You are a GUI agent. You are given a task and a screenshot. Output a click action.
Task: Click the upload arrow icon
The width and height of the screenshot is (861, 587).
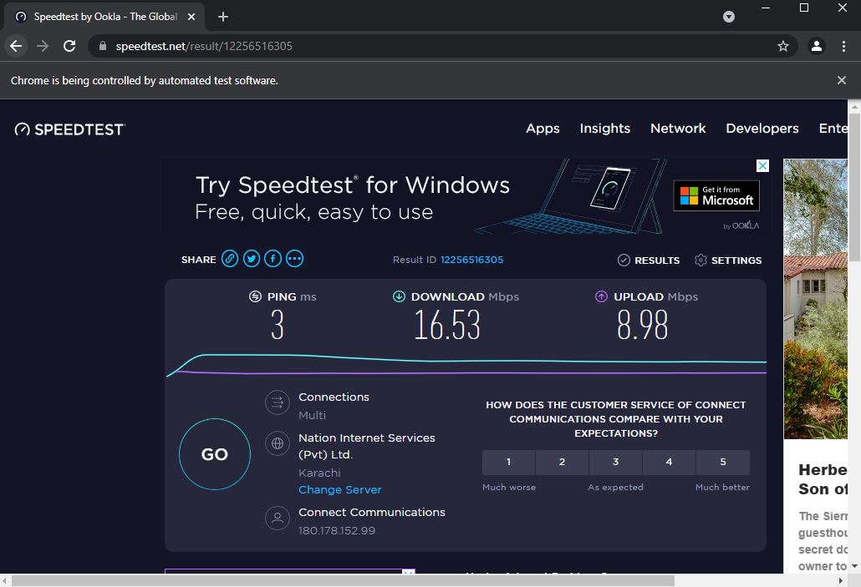click(x=601, y=296)
